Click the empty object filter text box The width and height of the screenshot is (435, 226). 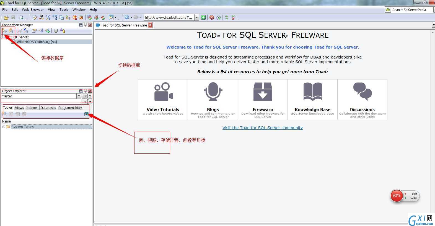[41, 102]
